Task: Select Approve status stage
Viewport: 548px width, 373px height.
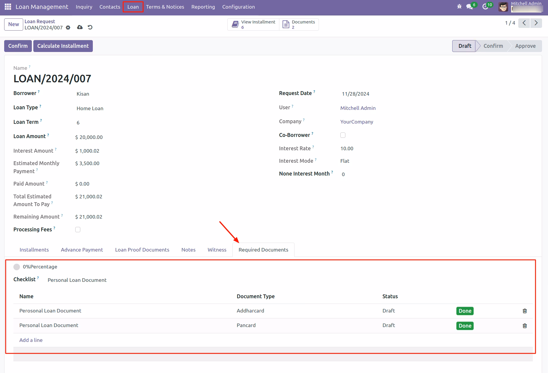Action: [x=525, y=46]
